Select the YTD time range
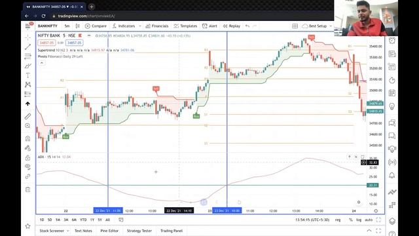The width and height of the screenshot is (419, 236). [83, 220]
